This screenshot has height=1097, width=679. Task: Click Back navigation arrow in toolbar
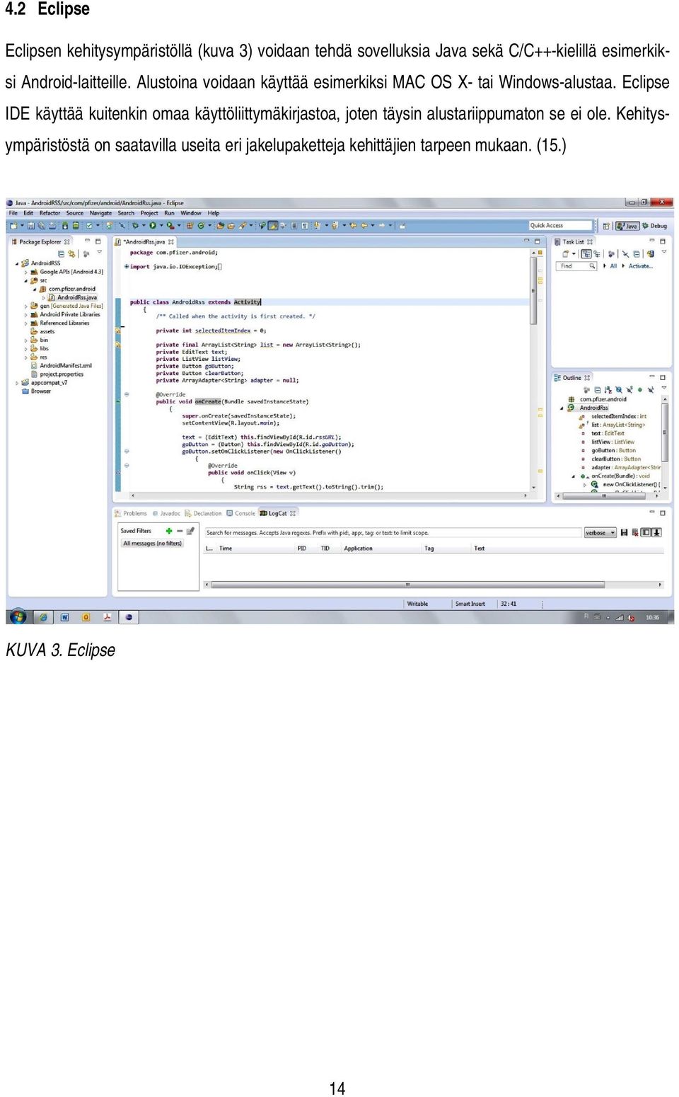(x=364, y=226)
